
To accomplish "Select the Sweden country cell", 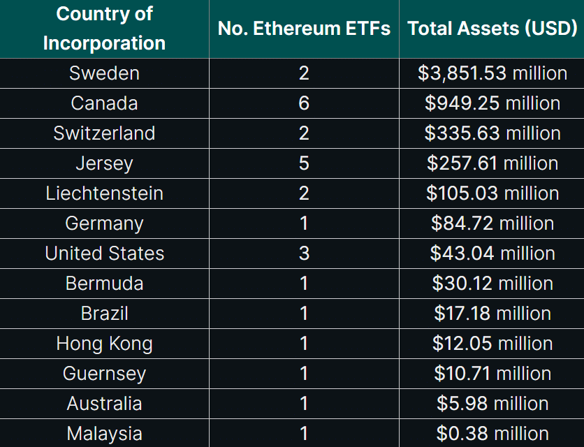I will coord(104,73).
